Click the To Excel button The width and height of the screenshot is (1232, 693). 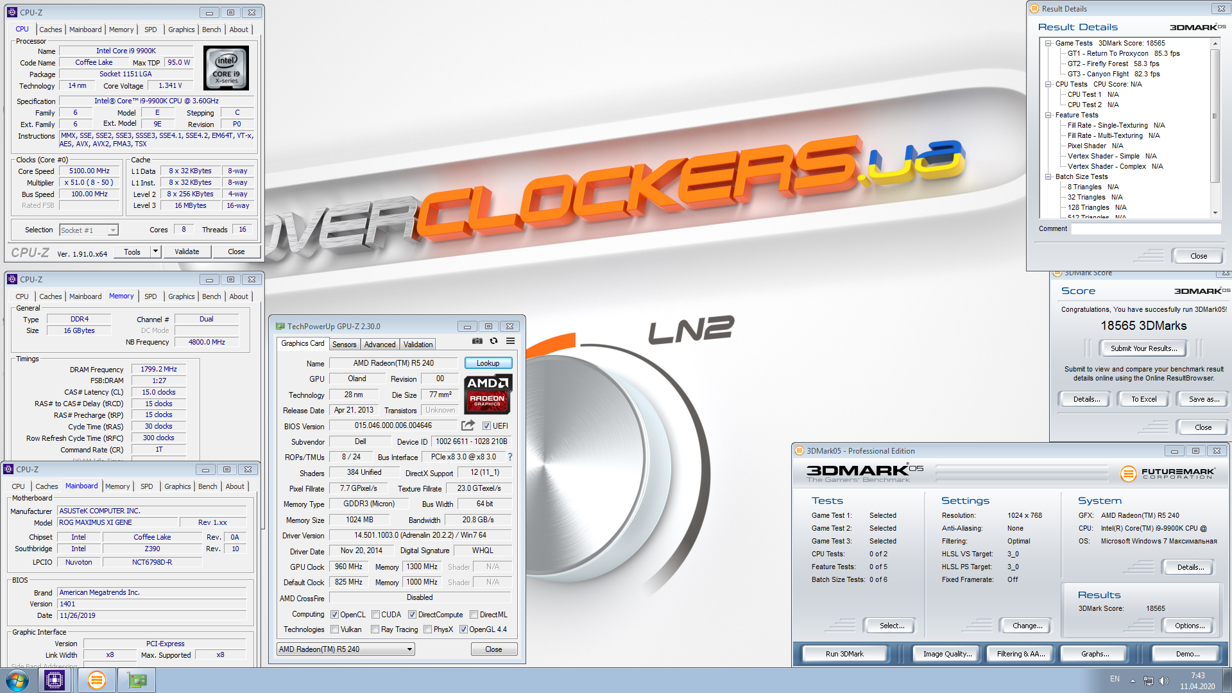click(1143, 399)
